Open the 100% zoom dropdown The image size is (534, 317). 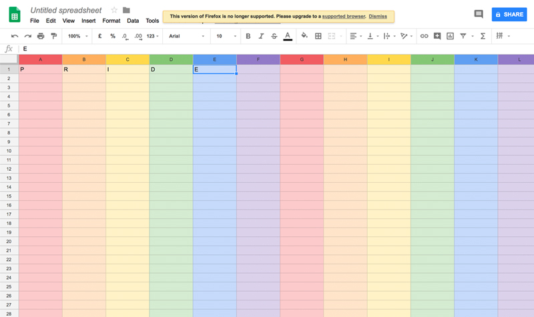(77, 36)
